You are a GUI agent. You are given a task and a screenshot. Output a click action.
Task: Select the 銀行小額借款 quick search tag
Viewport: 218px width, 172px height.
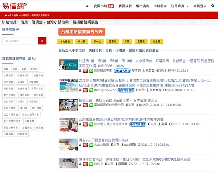[x=11, y=128]
